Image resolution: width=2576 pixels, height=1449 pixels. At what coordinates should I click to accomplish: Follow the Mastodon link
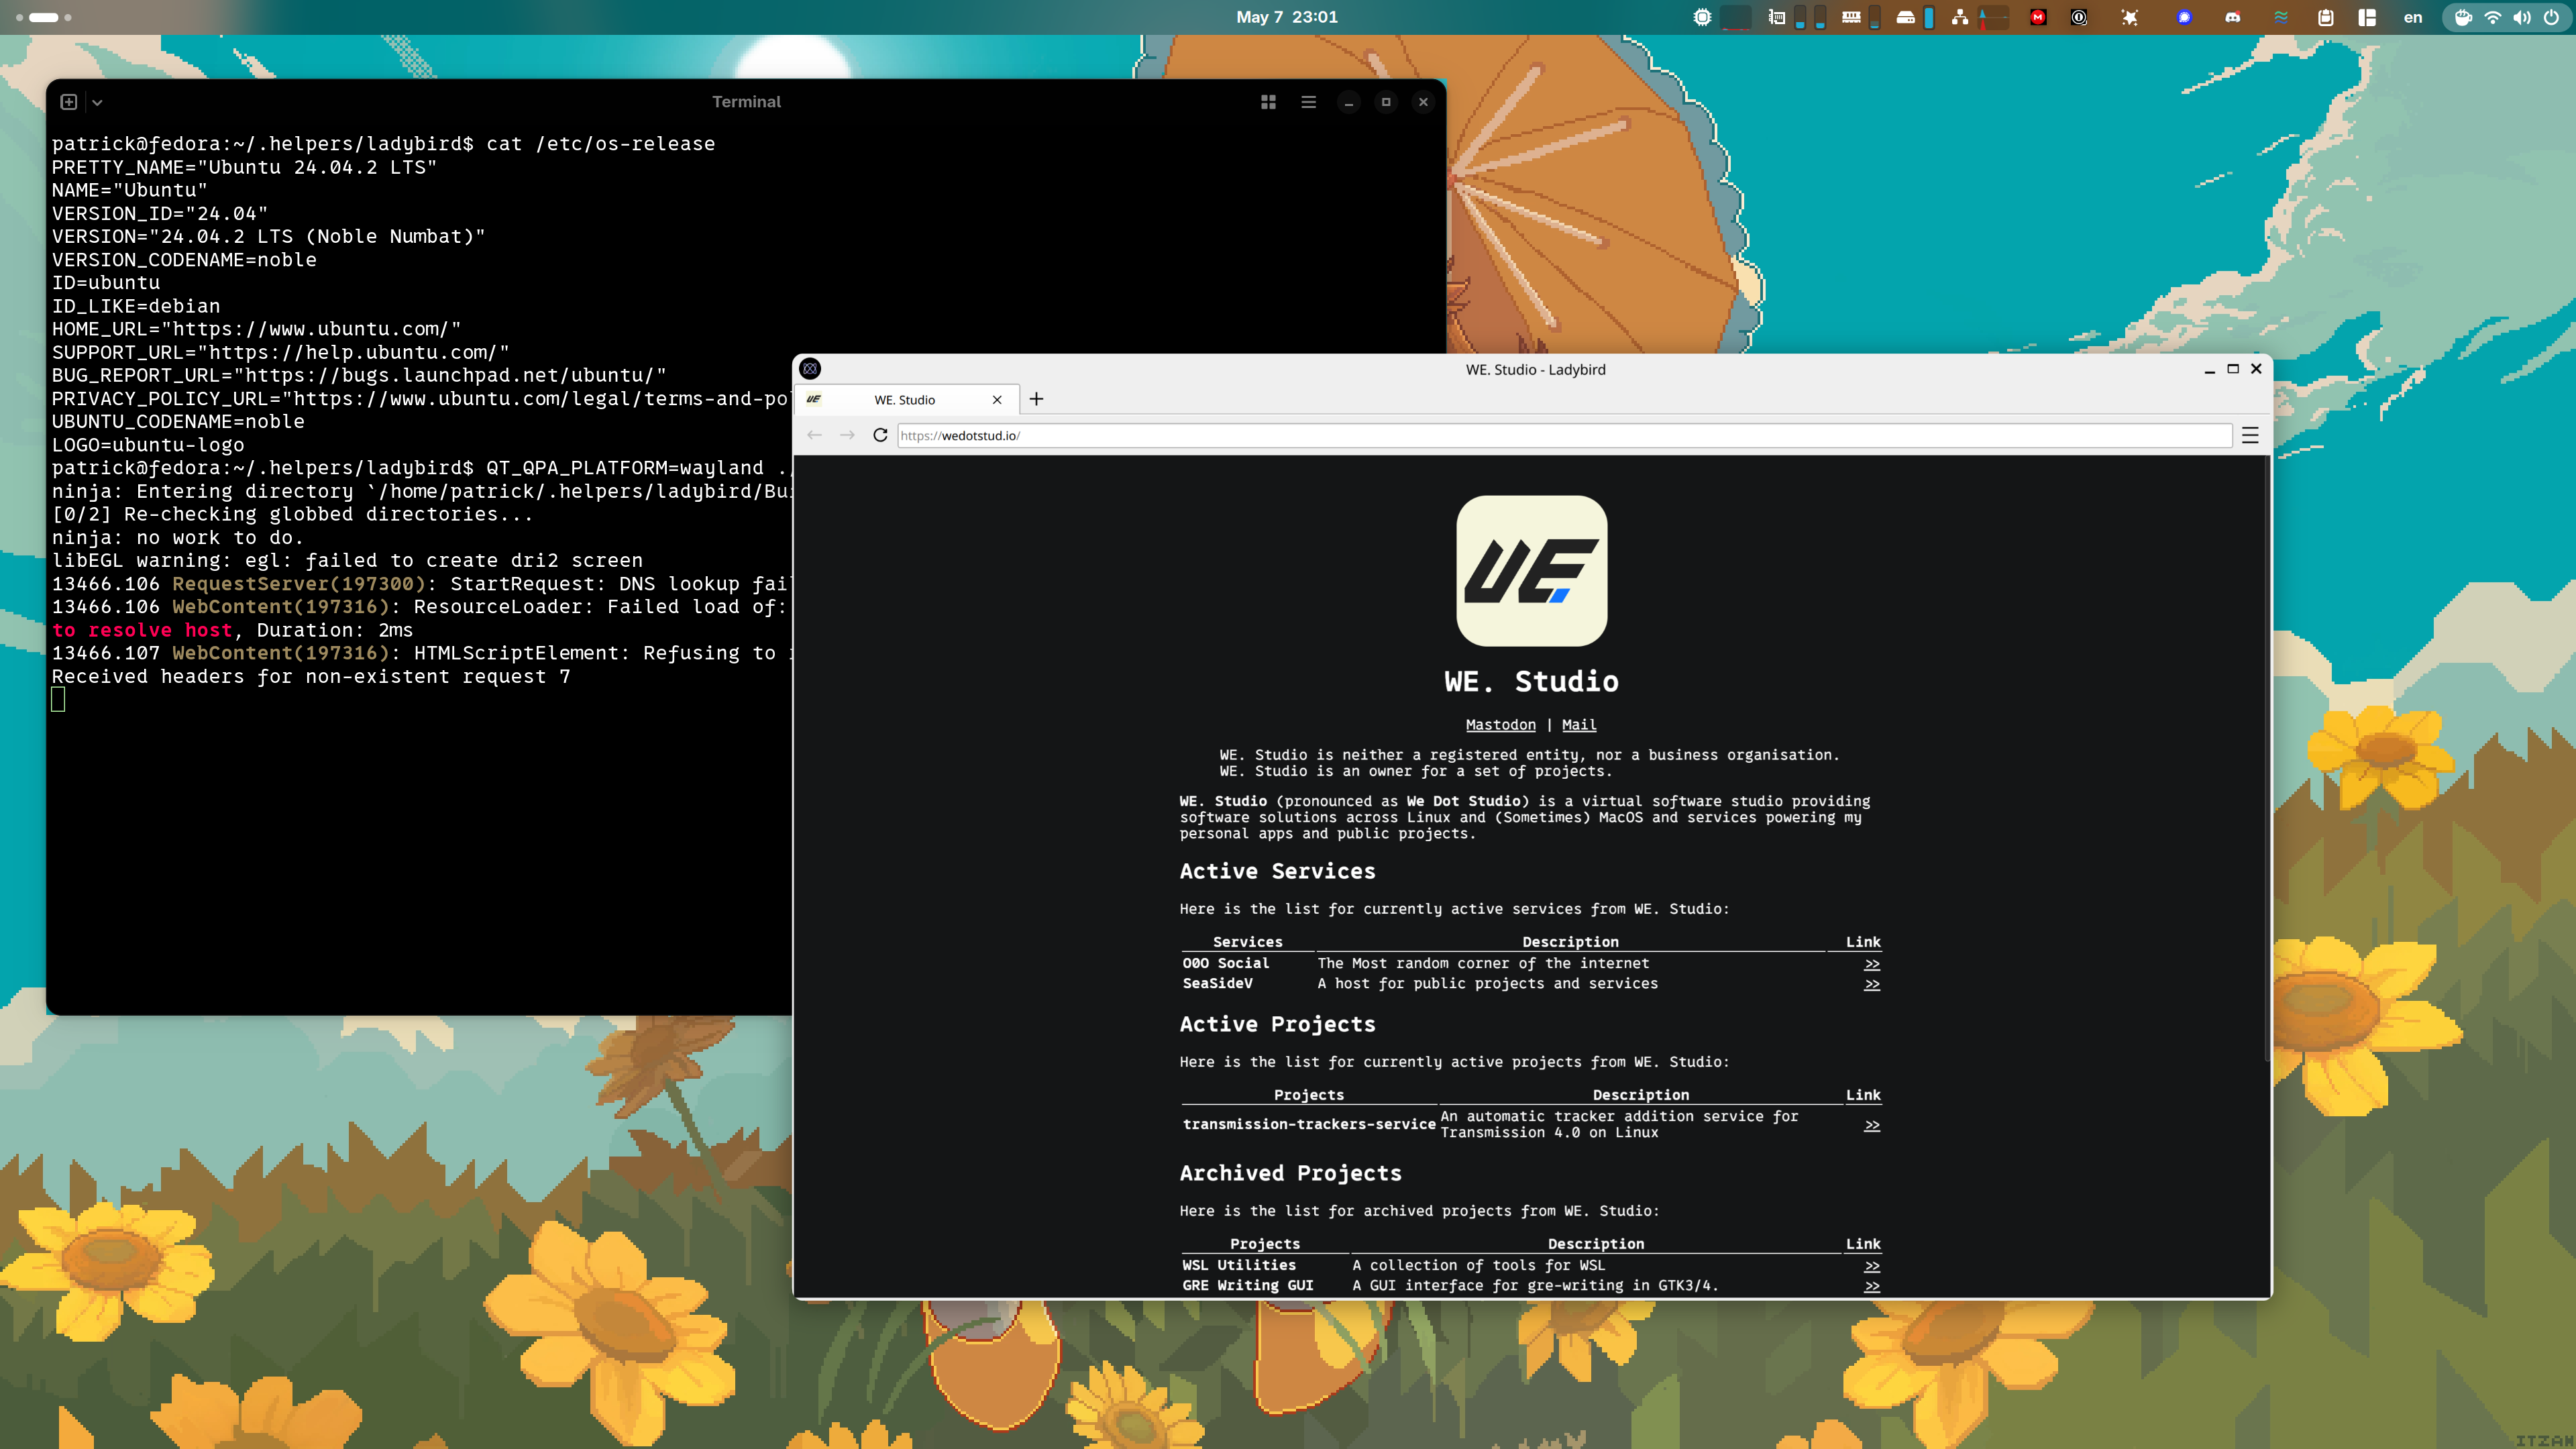point(1500,725)
